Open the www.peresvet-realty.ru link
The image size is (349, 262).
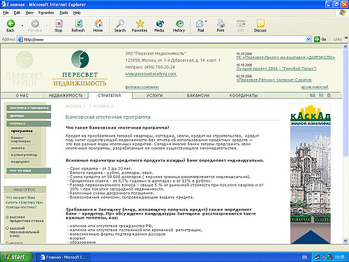coord(151,74)
